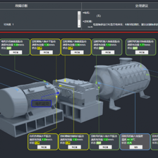This screenshot has height=158, width=158.
Task: Click the fault diagnosis panel scrollbar thumb
Action: pyautogui.click(x=79, y=17)
